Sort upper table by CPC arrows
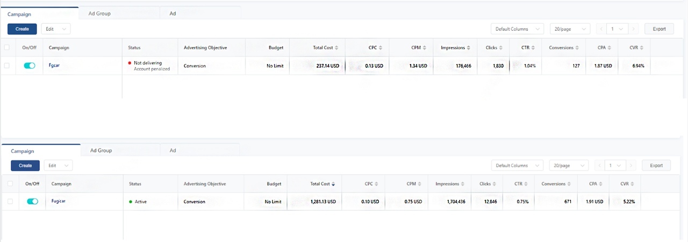The height and width of the screenshot is (242, 688). (380, 48)
